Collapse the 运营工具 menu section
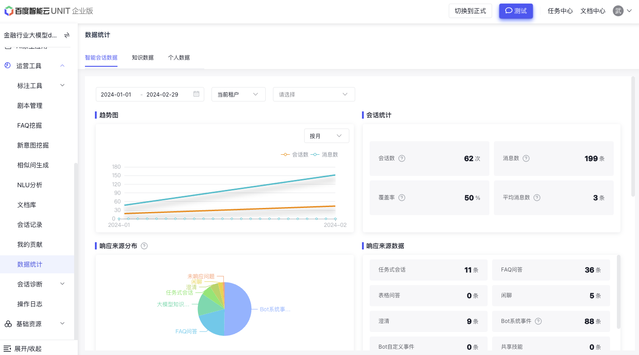 click(x=62, y=66)
